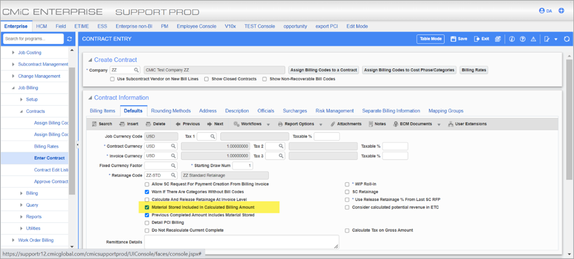This screenshot has width=574, height=259.
Task: Expand Change Management tree node
Action: pos(13,76)
